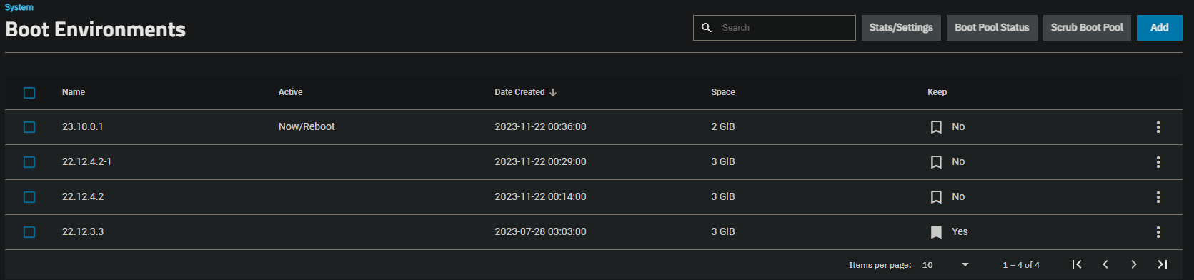Click the Scrub Boot Pool button
Image resolution: width=1194 pixels, height=280 pixels.
[1087, 28]
